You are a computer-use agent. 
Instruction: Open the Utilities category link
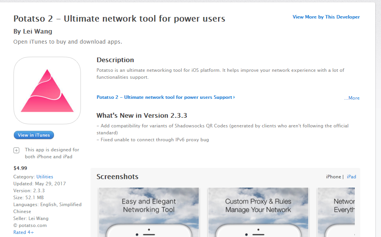point(45,177)
